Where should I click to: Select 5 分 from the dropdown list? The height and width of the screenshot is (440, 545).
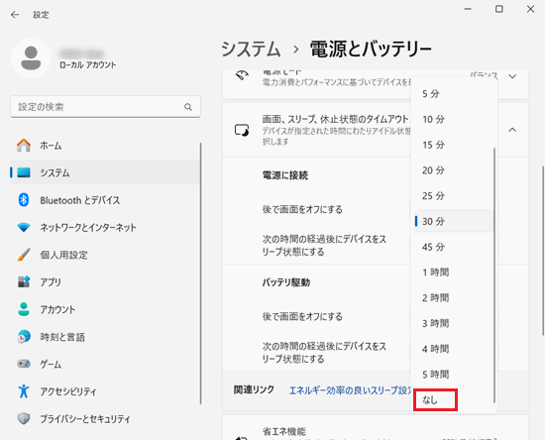453,93
